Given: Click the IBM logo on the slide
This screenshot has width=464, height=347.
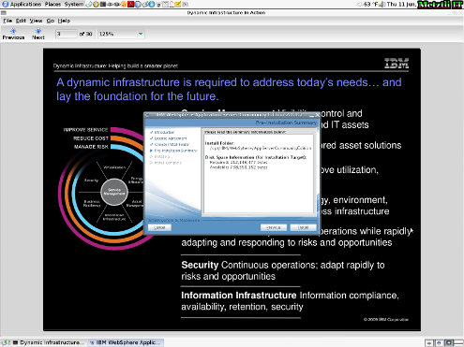Looking at the screenshot, I should click(397, 64).
